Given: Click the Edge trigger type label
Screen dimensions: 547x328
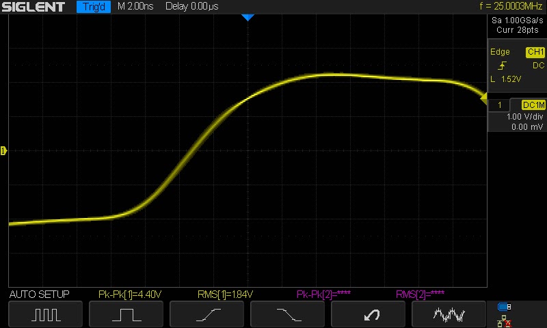Looking at the screenshot, I should coord(500,52).
